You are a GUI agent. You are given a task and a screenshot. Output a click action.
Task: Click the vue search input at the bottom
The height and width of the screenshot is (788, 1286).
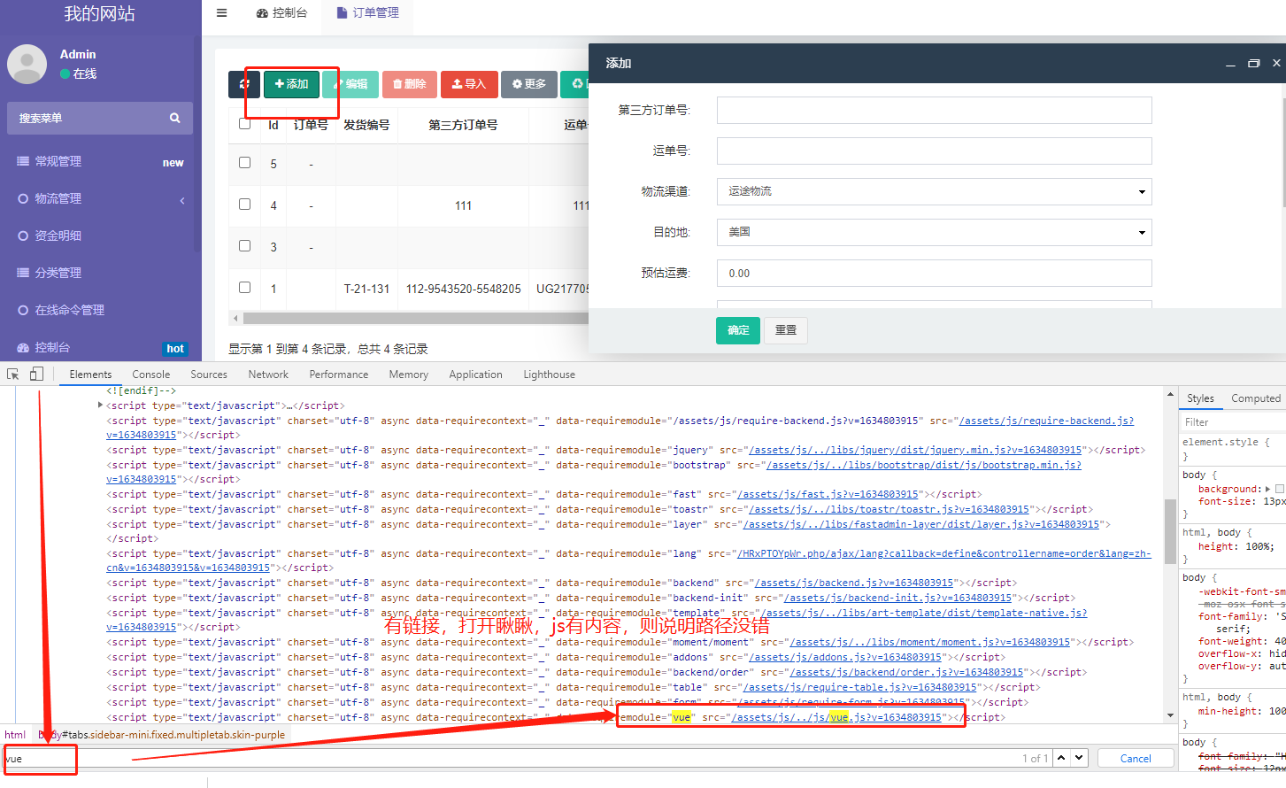[x=40, y=760]
